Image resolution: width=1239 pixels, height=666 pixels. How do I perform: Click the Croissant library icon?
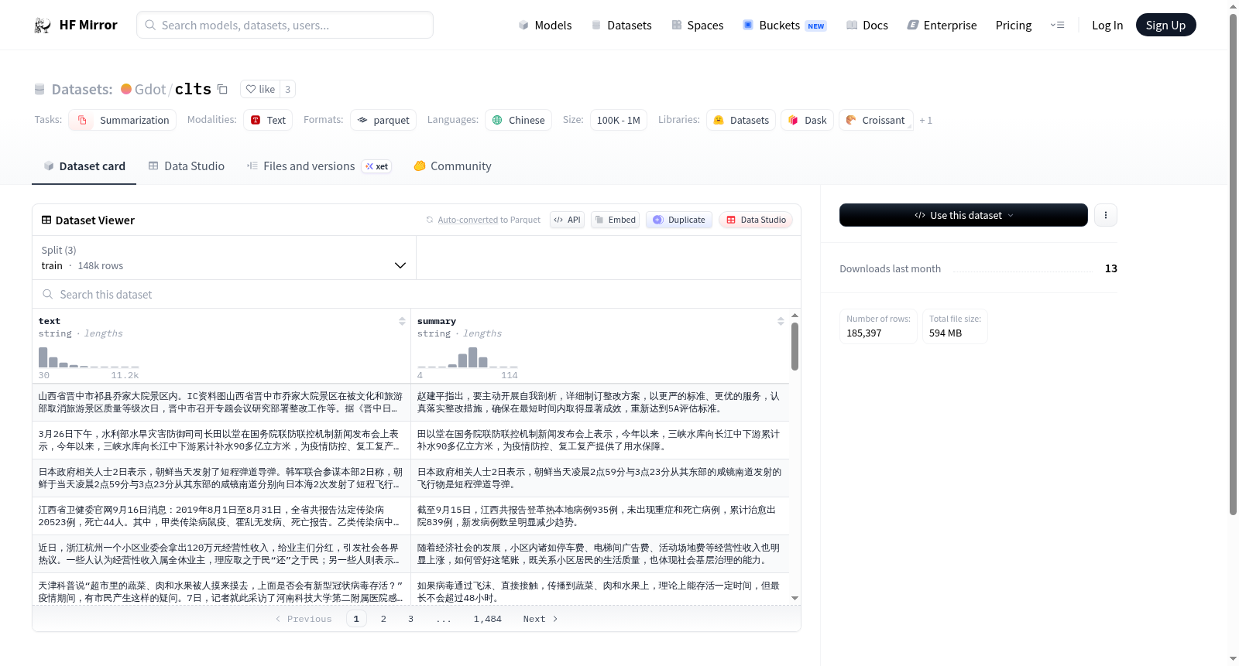pos(851,120)
